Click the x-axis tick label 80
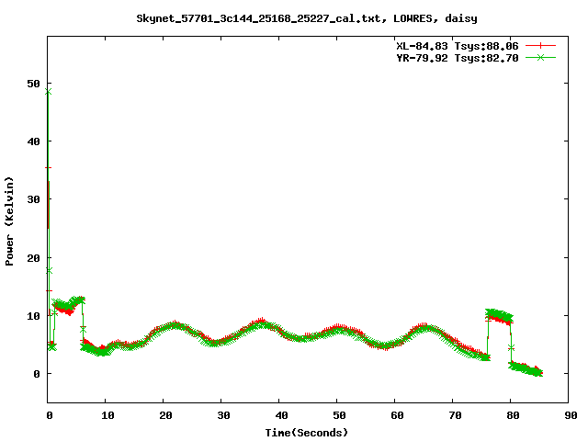 coord(513,415)
